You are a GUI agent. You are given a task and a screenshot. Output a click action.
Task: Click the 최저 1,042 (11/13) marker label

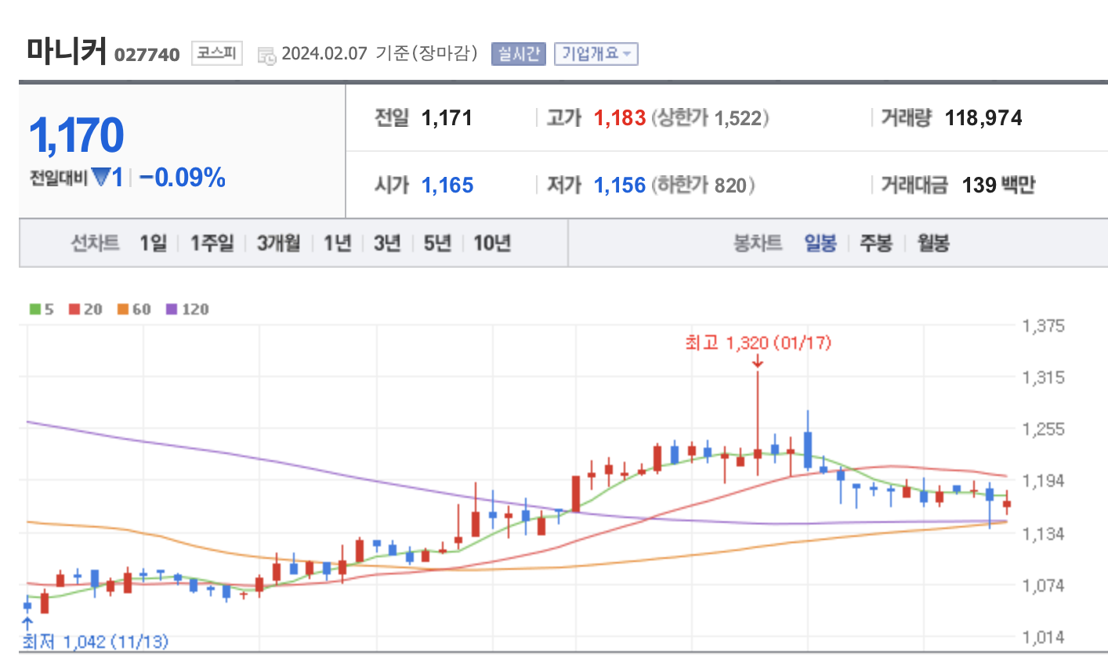point(95,642)
